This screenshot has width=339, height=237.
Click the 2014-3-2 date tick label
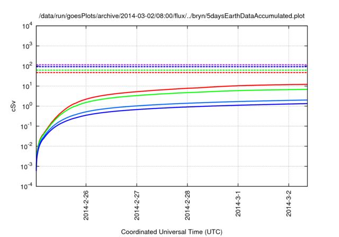point(289,204)
